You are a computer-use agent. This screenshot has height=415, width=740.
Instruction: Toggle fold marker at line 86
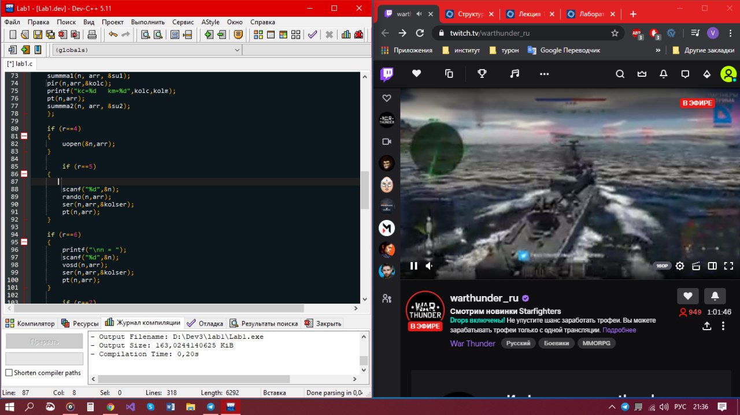pyautogui.click(x=24, y=174)
